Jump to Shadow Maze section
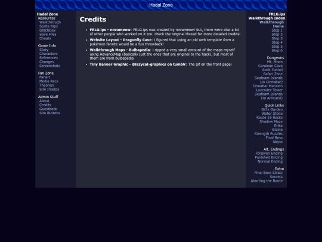Viewport: 322px width, 242px height. point(271,122)
